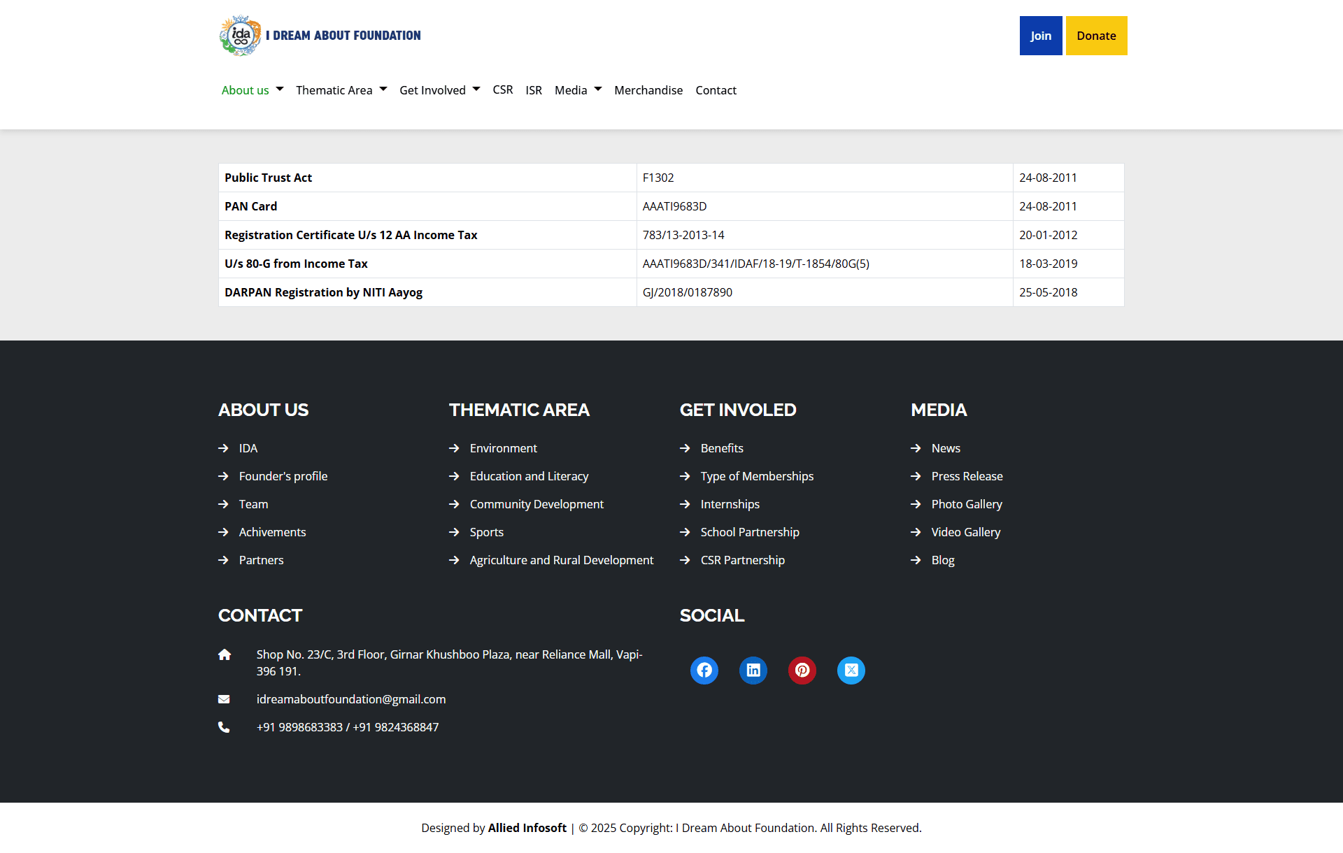
Task: Open the Get Involved dropdown
Action: (439, 90)
